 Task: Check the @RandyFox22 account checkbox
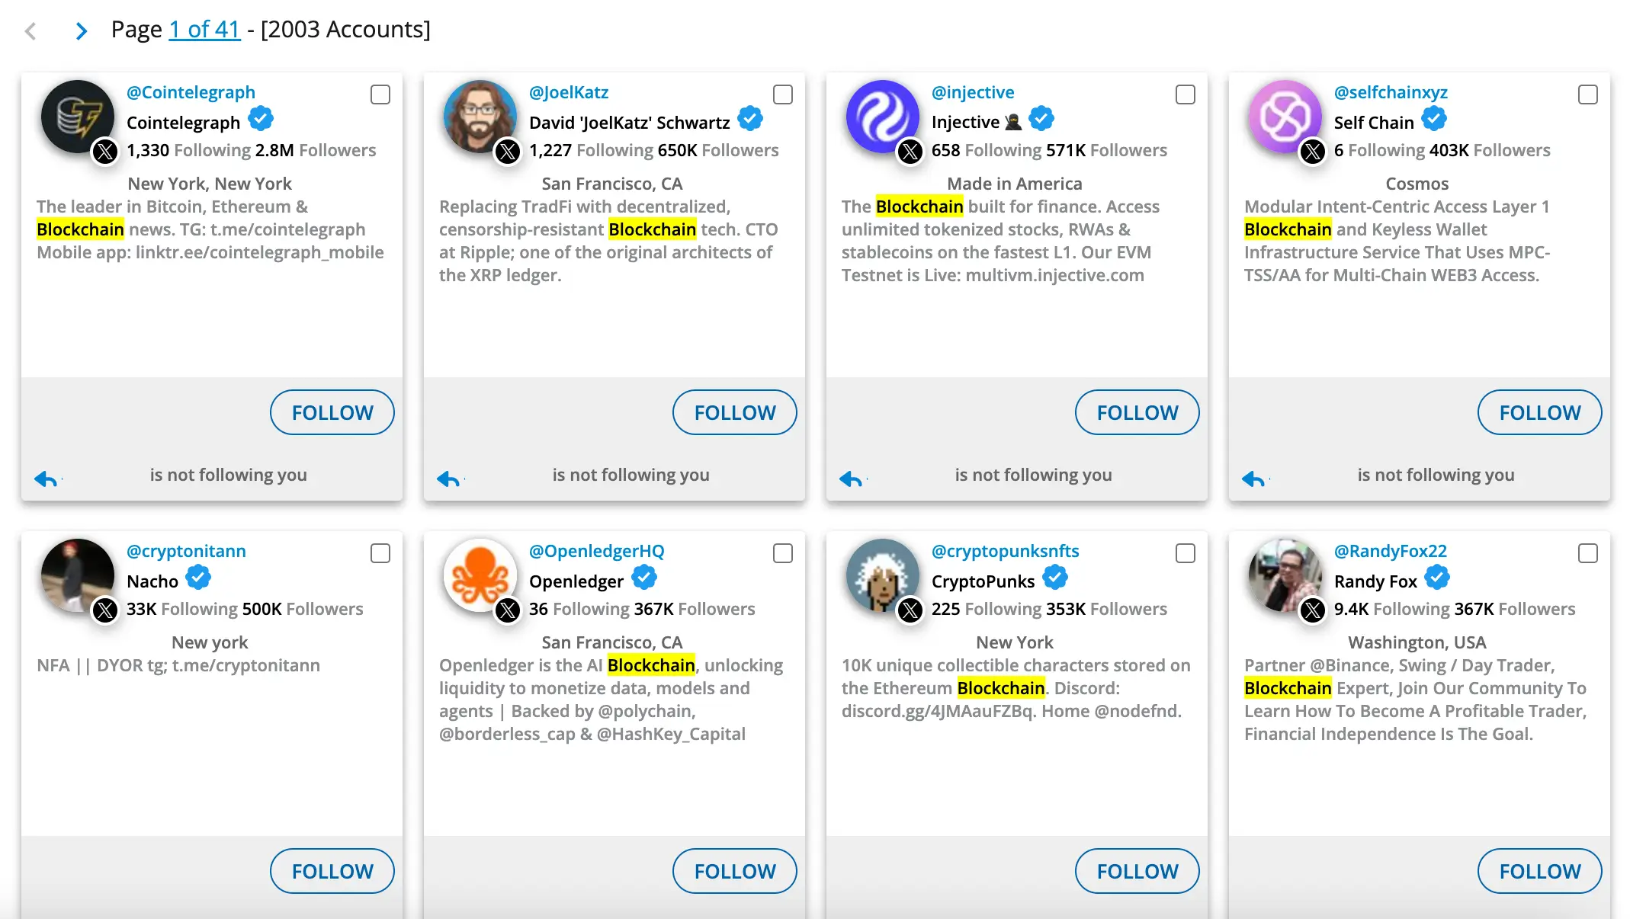coord(1588,553)
